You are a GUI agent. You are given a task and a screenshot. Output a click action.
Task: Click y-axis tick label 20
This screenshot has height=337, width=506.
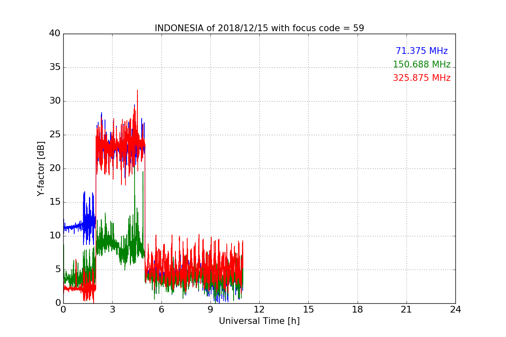55,168
